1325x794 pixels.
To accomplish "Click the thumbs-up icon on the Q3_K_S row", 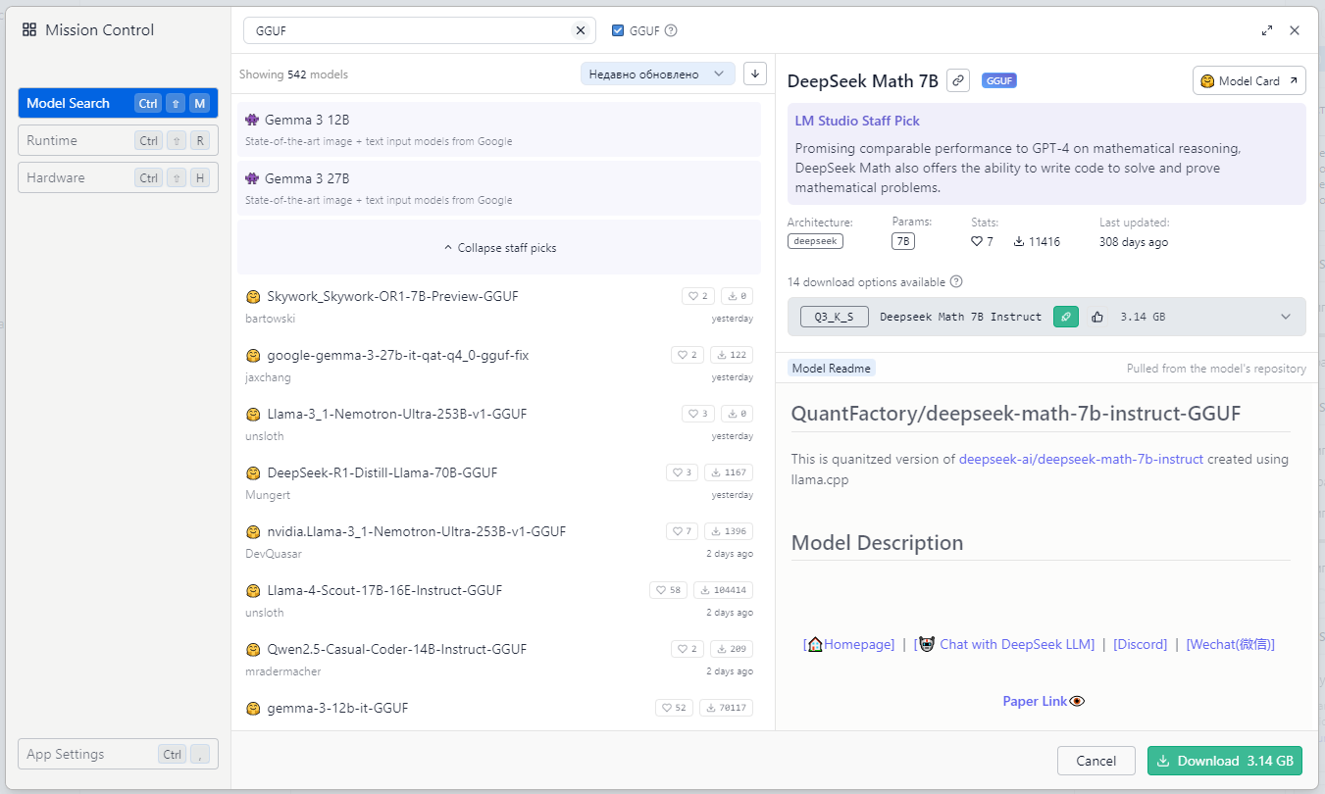I will pyautogui.click(x=1097, y=317).
